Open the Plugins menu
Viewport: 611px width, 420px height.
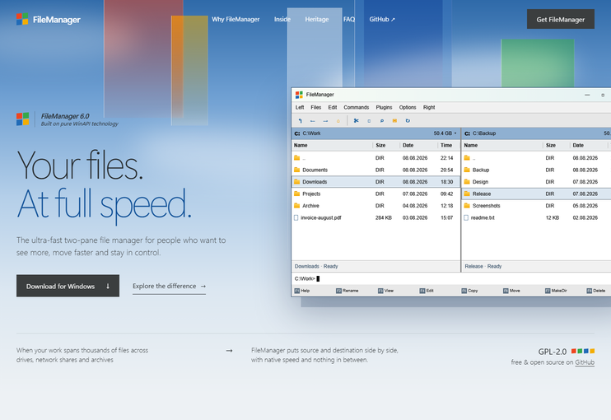[384, 107]
